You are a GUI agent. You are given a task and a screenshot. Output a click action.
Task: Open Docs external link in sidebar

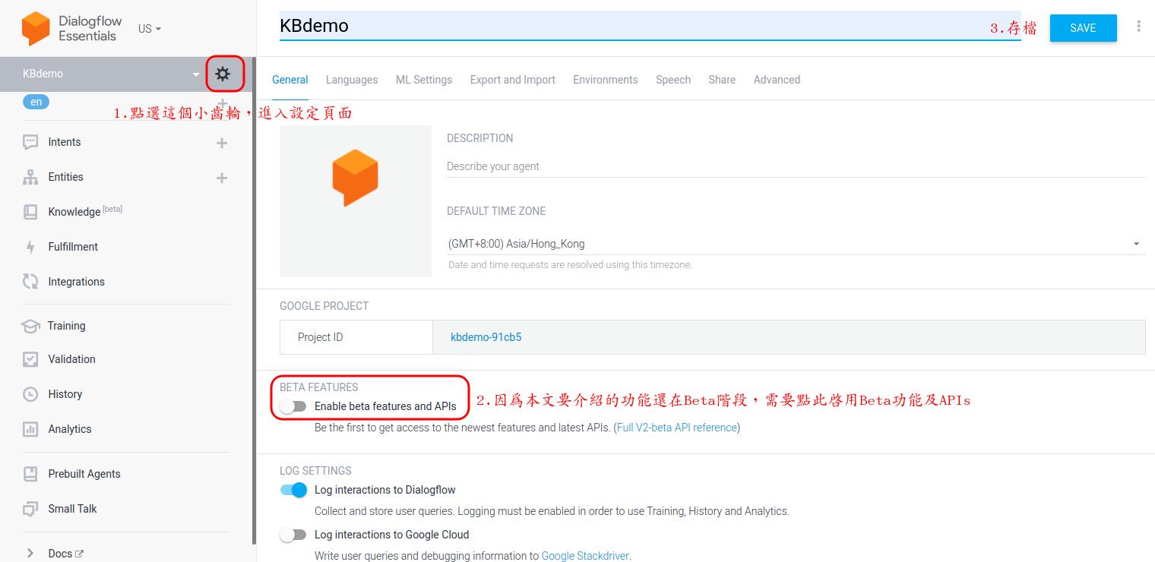point(66,554)
